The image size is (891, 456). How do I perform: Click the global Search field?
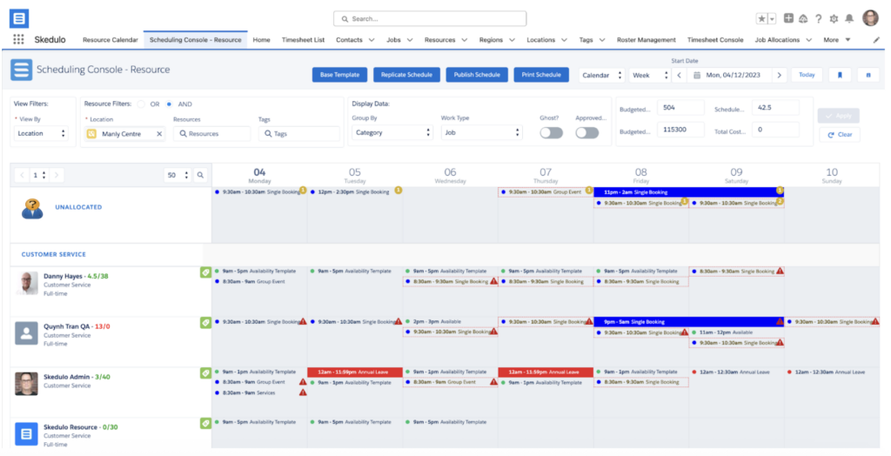click(x=430, y=19)
